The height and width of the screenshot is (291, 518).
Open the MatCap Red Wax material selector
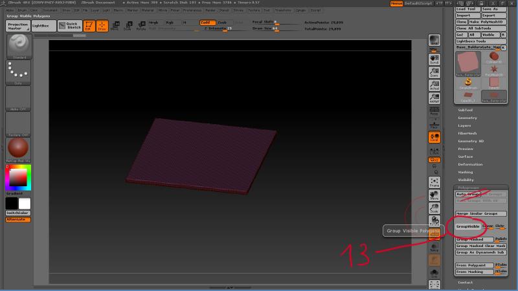coord(19,149)
